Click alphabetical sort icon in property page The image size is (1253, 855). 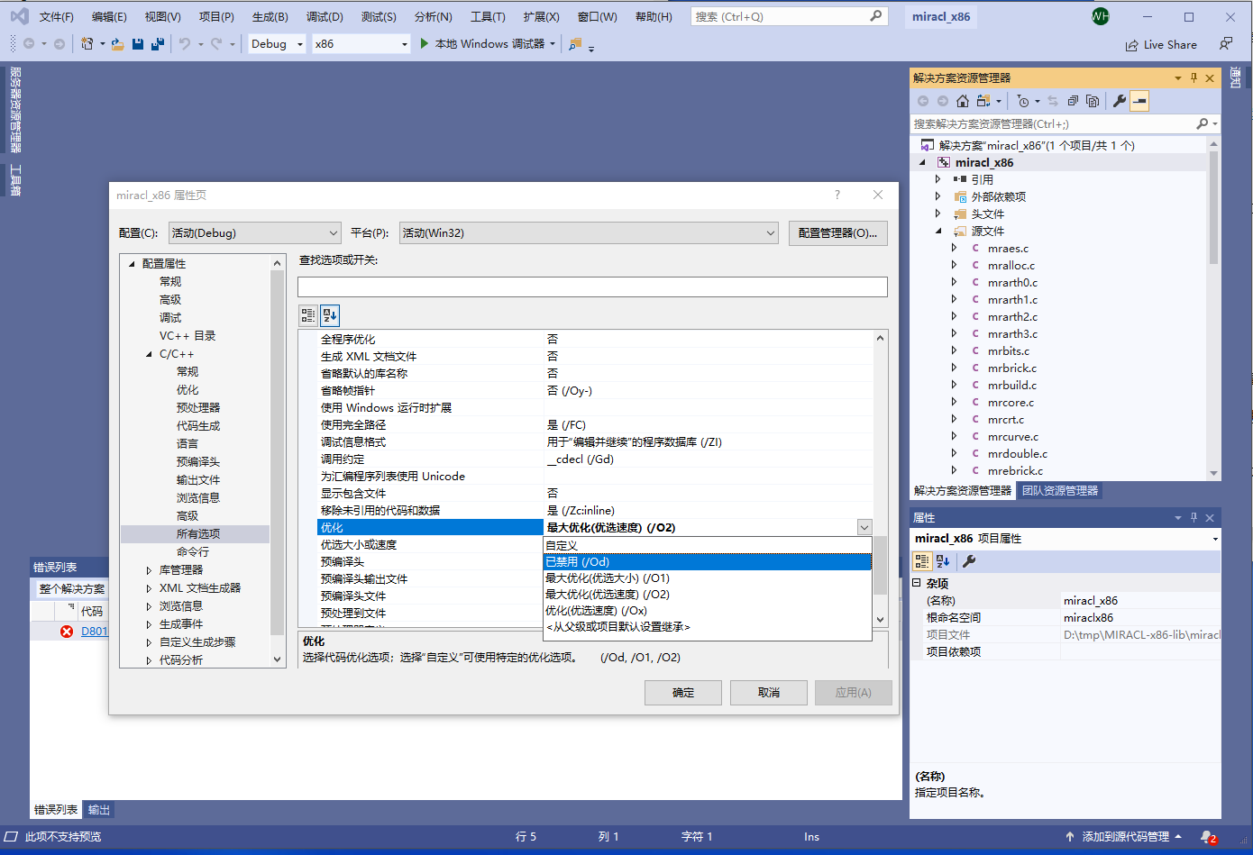point(330,315)
